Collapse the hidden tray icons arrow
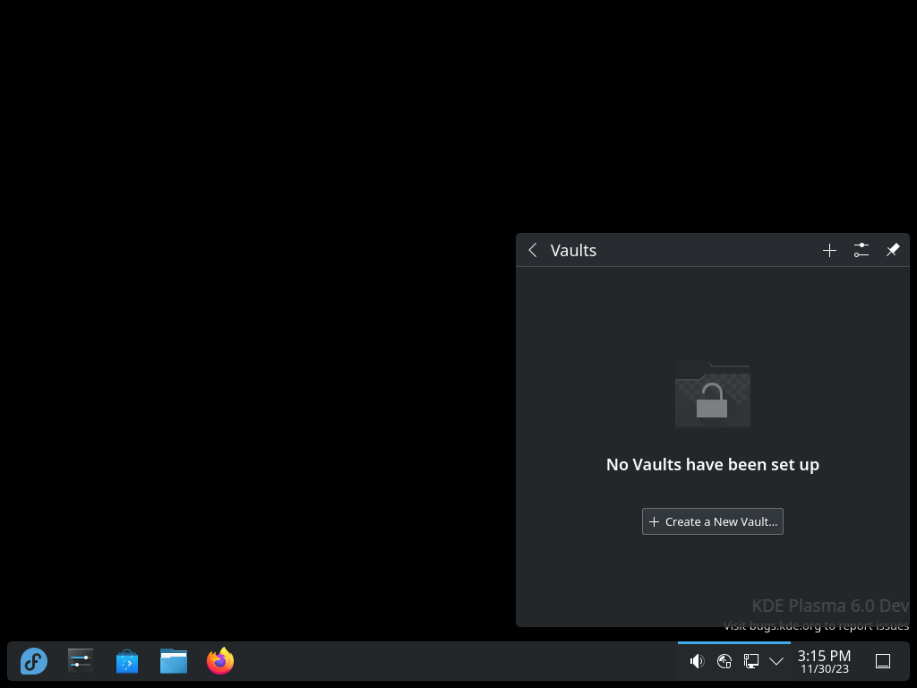 point(776,661)
